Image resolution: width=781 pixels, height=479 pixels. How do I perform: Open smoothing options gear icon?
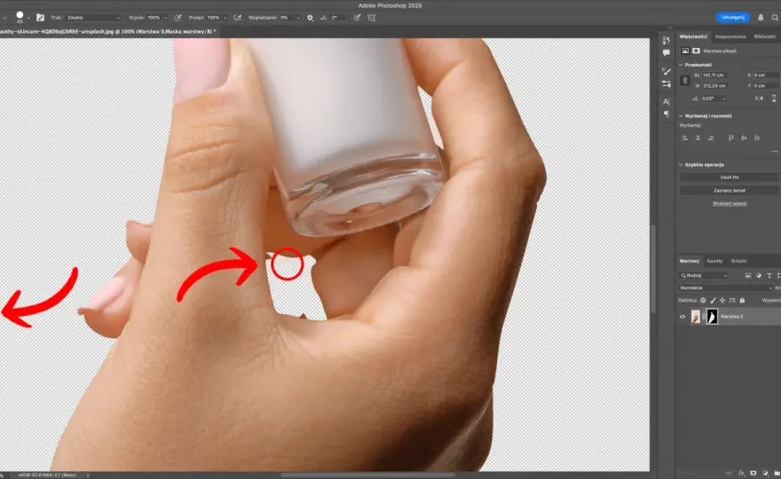pyautogui.click(x=310, y=18)
